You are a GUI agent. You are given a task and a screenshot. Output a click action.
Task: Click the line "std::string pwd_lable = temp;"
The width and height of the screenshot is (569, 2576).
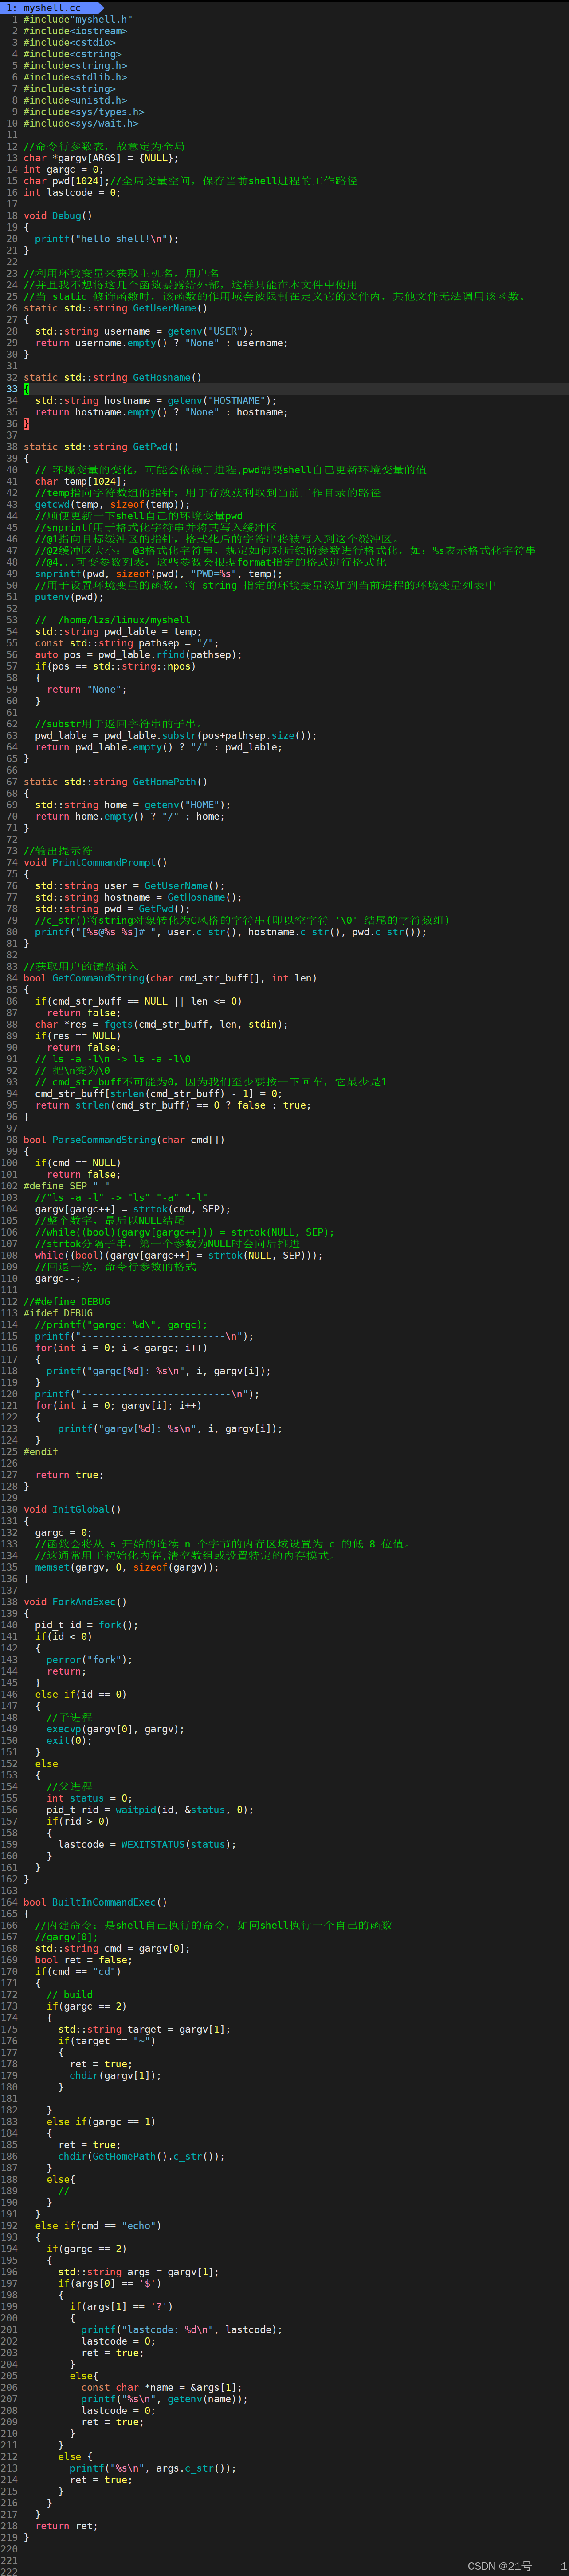pyautogui.click(x=119, y=631)
